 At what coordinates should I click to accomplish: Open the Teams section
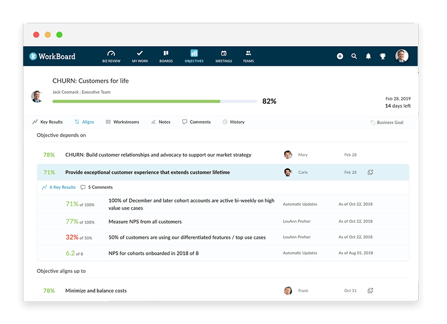tap(248, 56)
